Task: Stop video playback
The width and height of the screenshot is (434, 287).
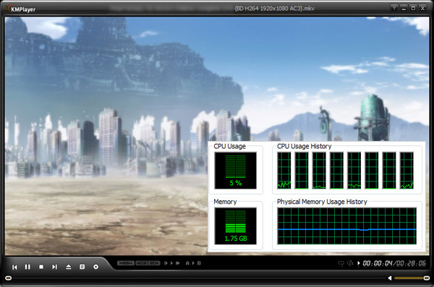Action: tap(41, 267)
